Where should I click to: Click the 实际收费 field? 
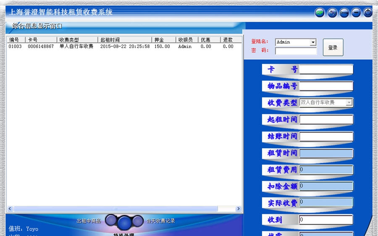click(326, 202)
